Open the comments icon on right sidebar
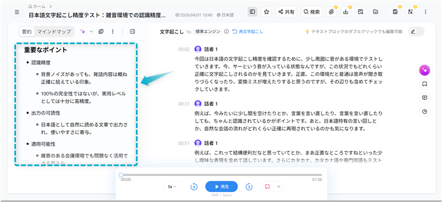 424,98
